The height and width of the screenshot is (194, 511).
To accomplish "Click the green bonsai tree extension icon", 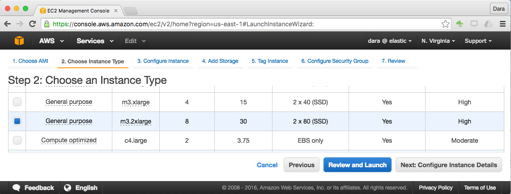I will coord(460,24).
